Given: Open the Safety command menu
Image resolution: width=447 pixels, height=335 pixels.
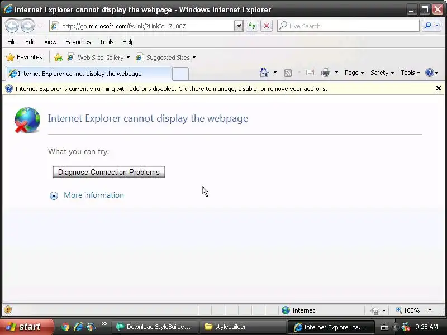Looking at the screenshot, I should [382, 73].
